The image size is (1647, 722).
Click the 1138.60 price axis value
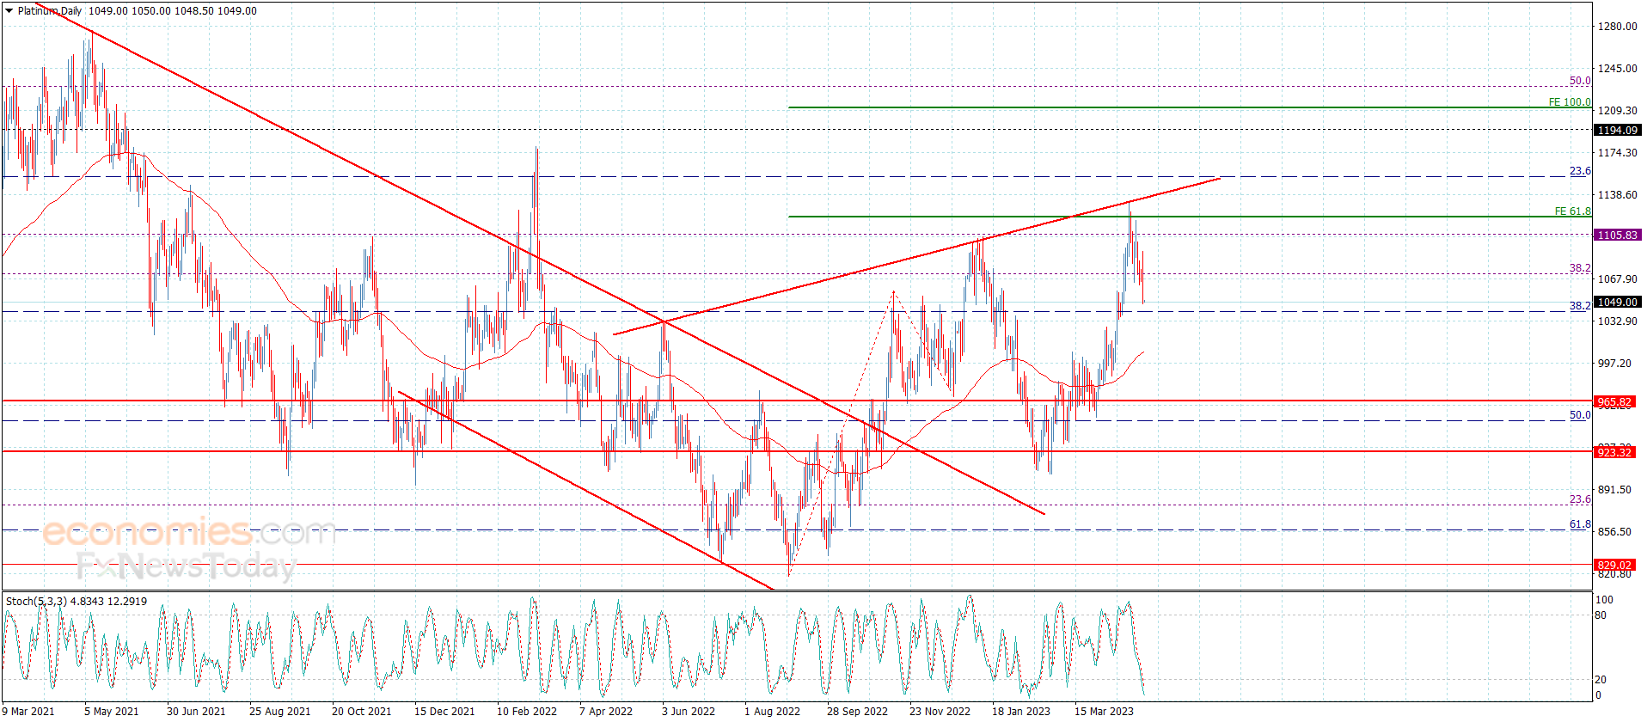pyautogui.click(x=1617, y=194)
